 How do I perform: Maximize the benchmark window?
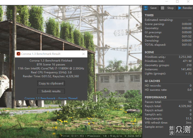(x=177, y=2)
